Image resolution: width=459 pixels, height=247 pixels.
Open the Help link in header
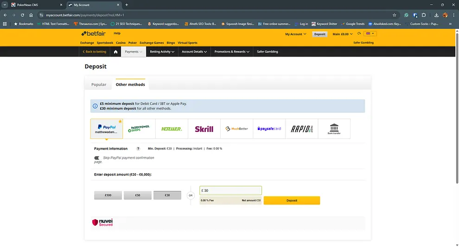coord(117,33)
